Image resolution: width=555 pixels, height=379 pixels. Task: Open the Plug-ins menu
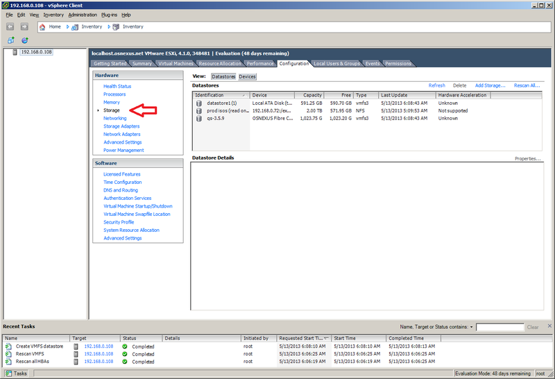coord(109,15)
